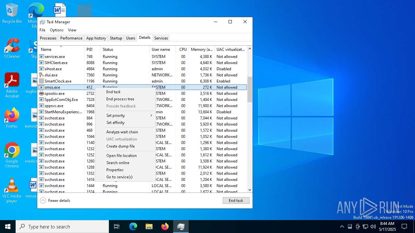This screenshot has width=415, height=233.
Task: Select the SppExtComObj.Exe row
Action: coord(142,99)
